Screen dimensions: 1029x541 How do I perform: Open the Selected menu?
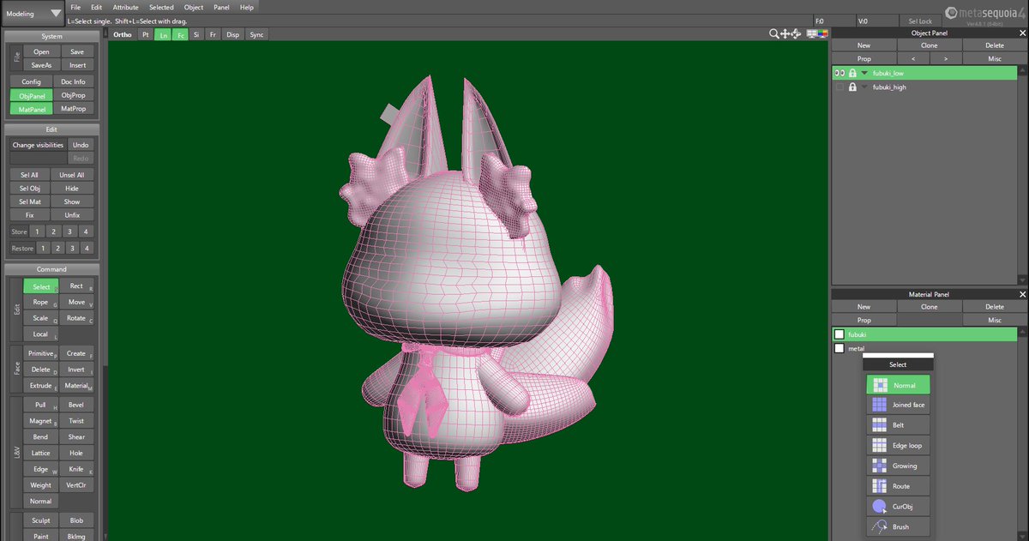click(161, 7)
